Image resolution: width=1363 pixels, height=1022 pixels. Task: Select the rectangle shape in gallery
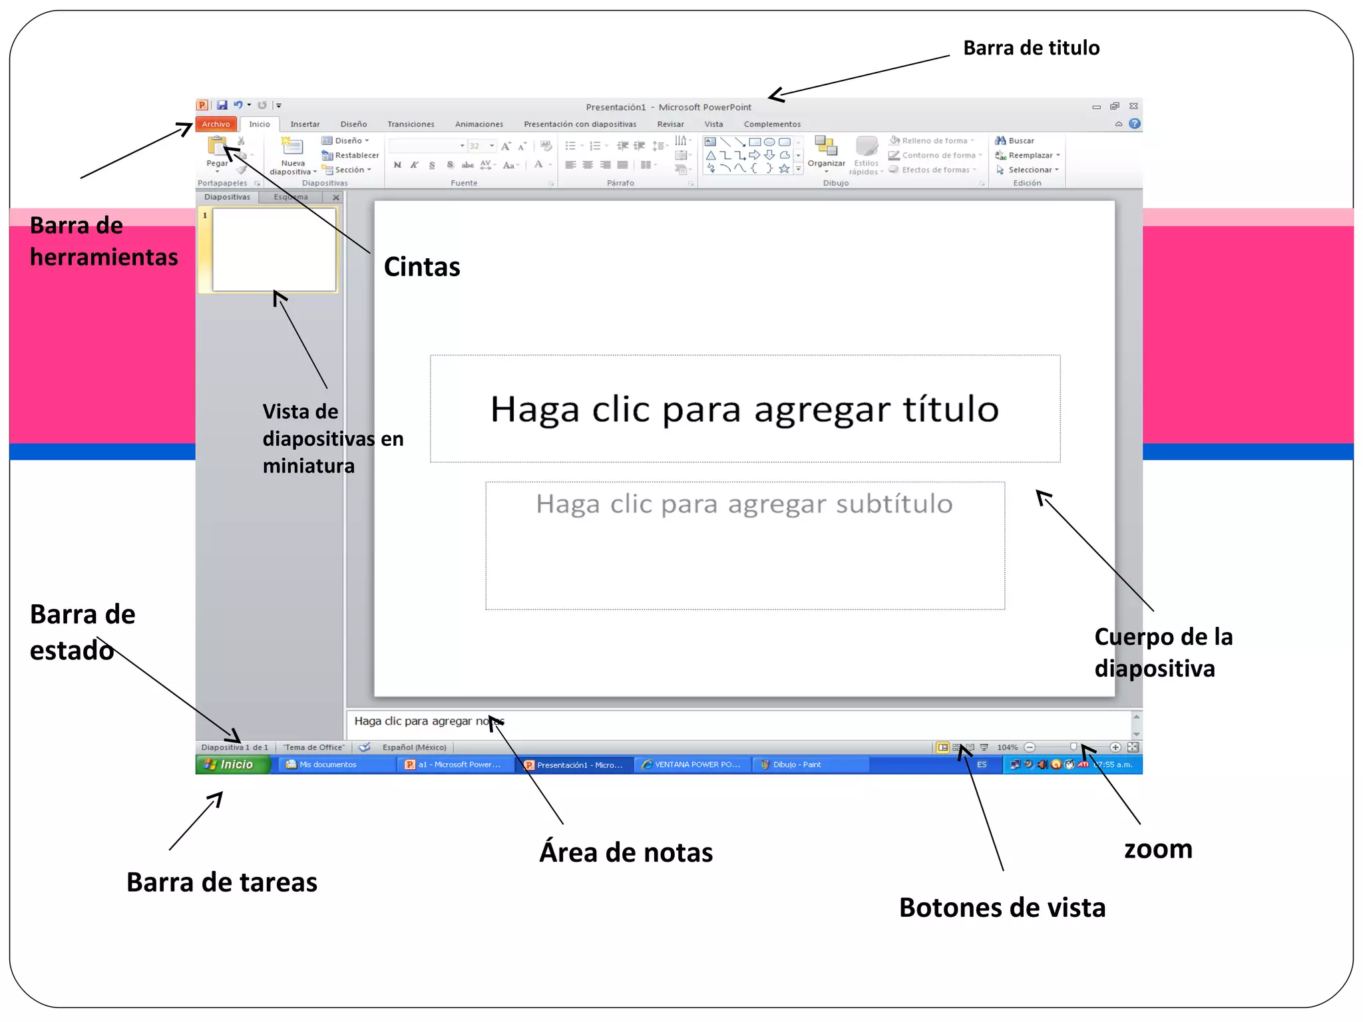(755, 142)
